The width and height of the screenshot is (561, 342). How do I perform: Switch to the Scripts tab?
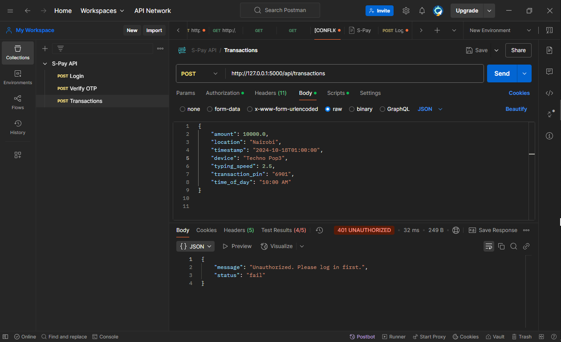pyautogui.click(x=338, y=93)
